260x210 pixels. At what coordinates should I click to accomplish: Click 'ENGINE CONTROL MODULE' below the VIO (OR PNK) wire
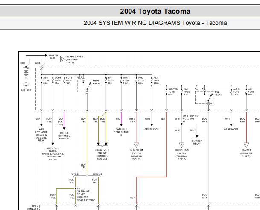point(64,136)
